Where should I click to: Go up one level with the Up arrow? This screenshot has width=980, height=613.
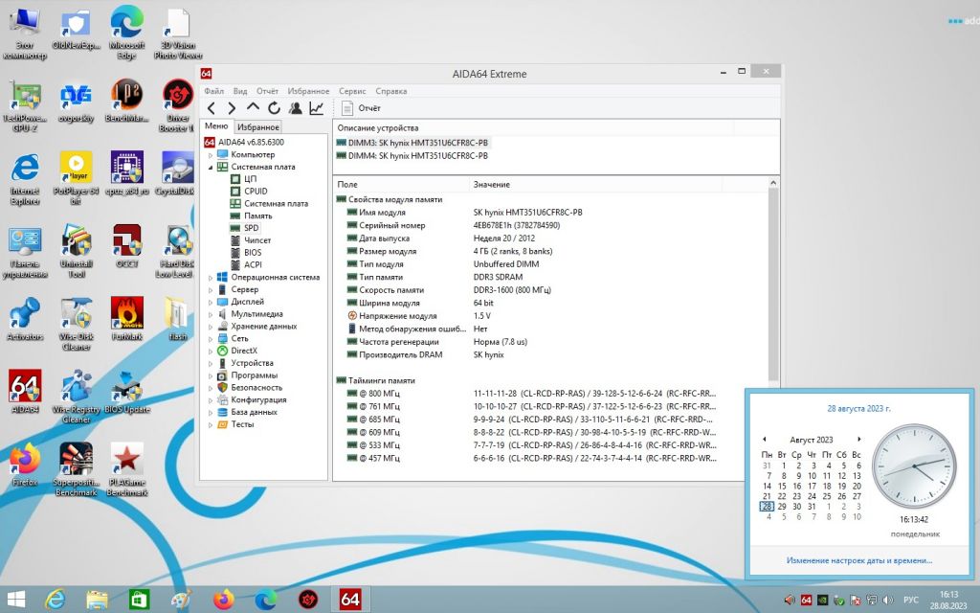pyautogui.click(x=253, y=107)
